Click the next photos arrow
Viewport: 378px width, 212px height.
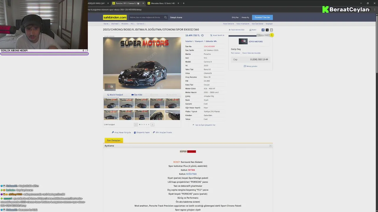(x=152, y=125)
